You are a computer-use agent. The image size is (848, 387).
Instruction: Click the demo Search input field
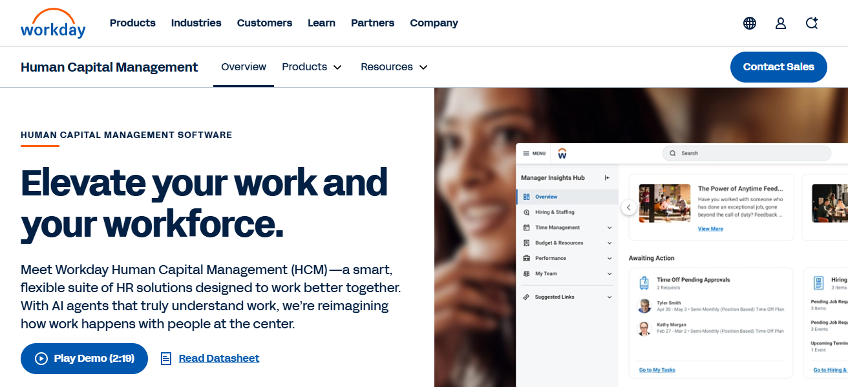[x=747, y=154]
